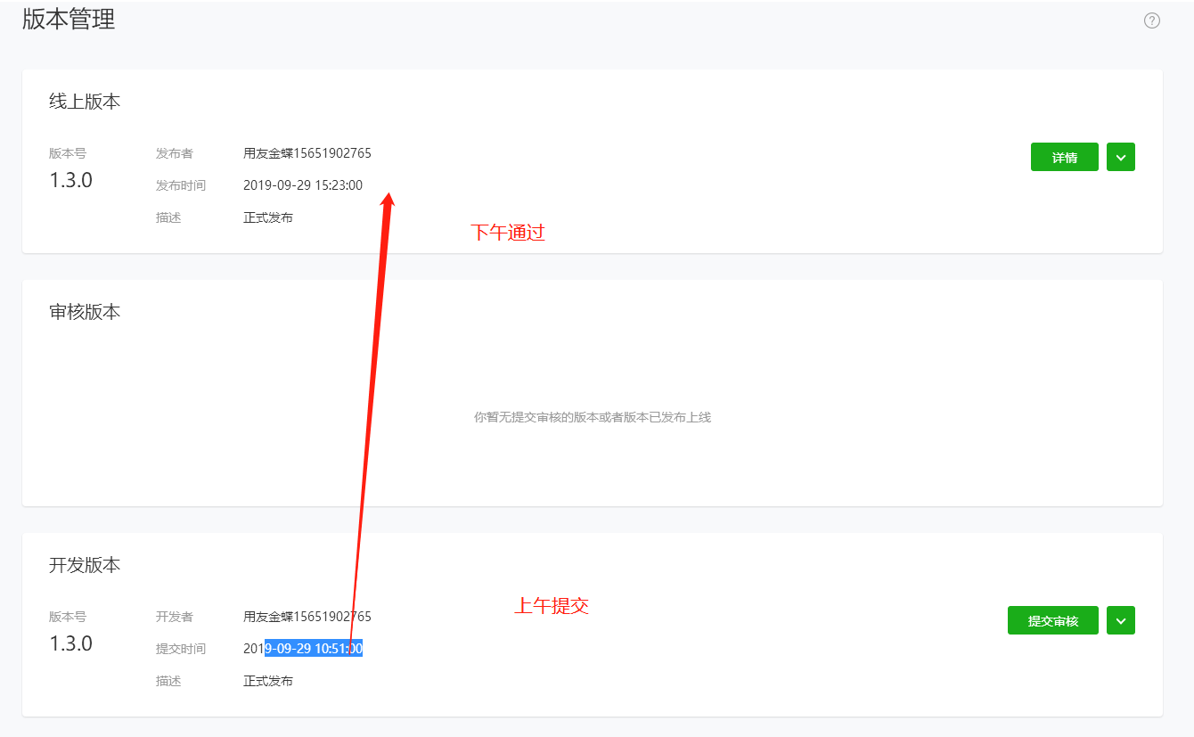Click the 线上版本 section heading

85,102
